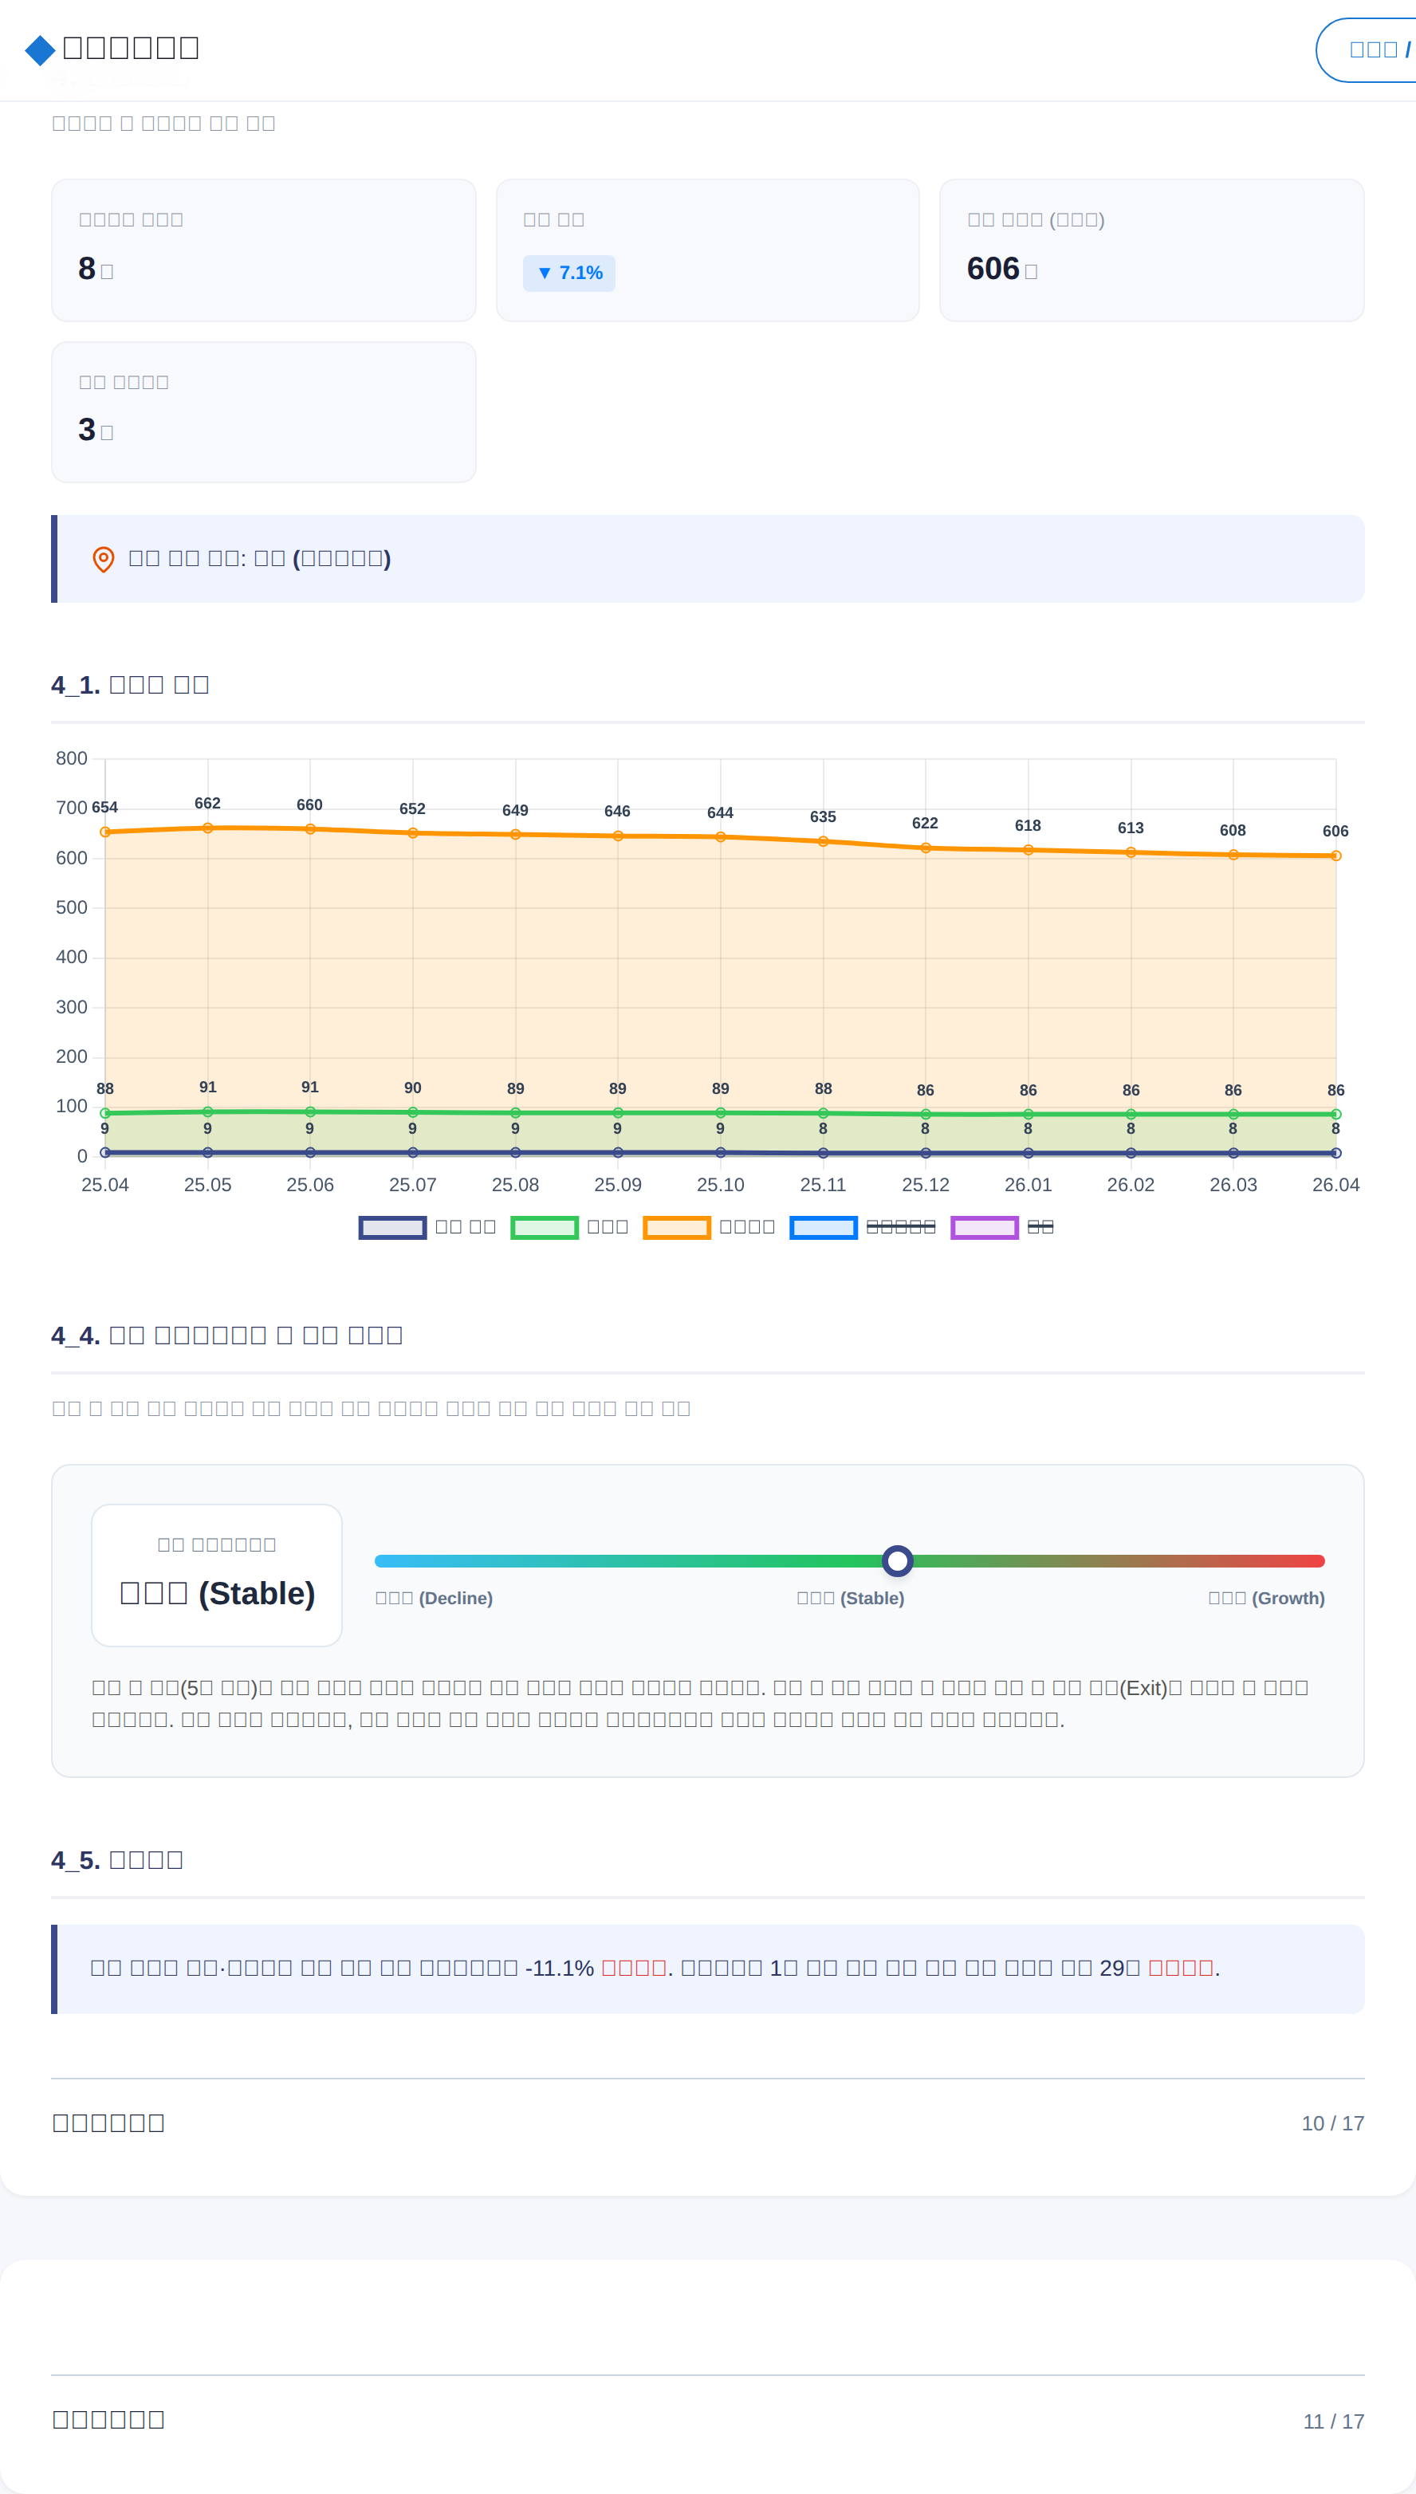The image size is (1416, 2494).
Task: Click the 606 stat card
Action: [x=1151, y=250]
